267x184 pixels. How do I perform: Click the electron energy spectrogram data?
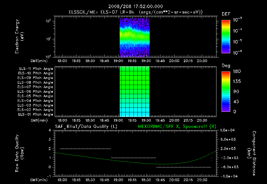tap(135, 37)
